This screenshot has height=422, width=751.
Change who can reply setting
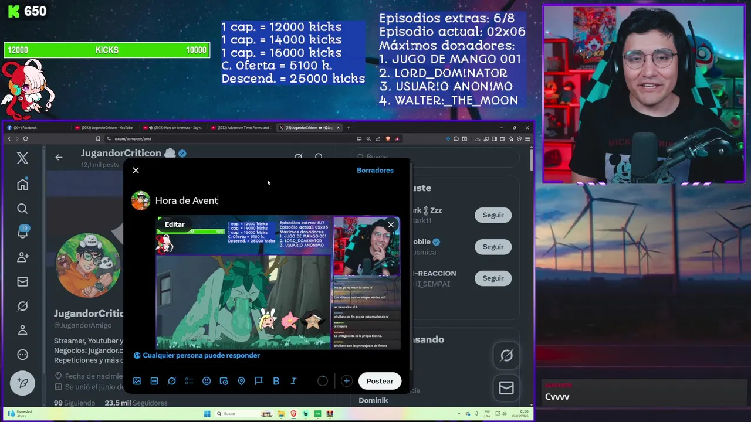[197, 355]
